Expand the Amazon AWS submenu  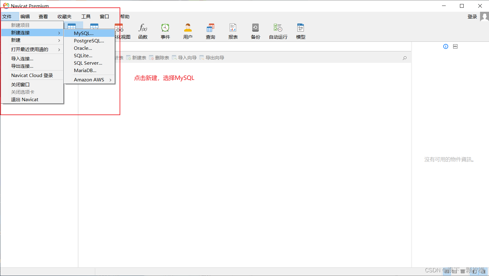click(89, 80)
